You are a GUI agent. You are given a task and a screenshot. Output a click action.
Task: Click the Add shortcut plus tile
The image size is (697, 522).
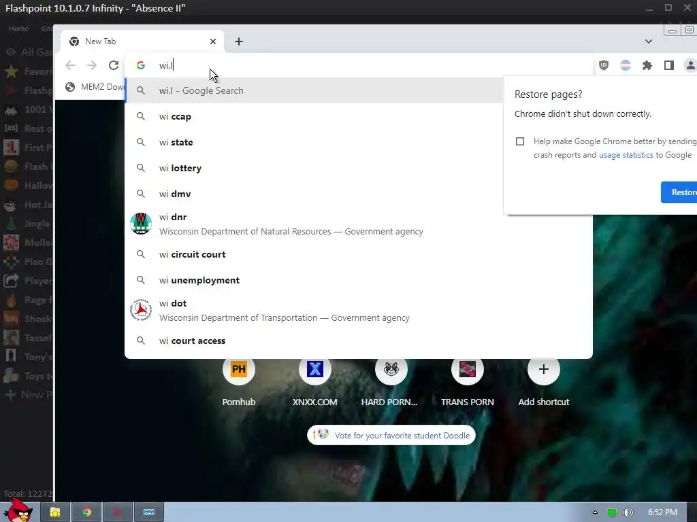tap(544, 369)
